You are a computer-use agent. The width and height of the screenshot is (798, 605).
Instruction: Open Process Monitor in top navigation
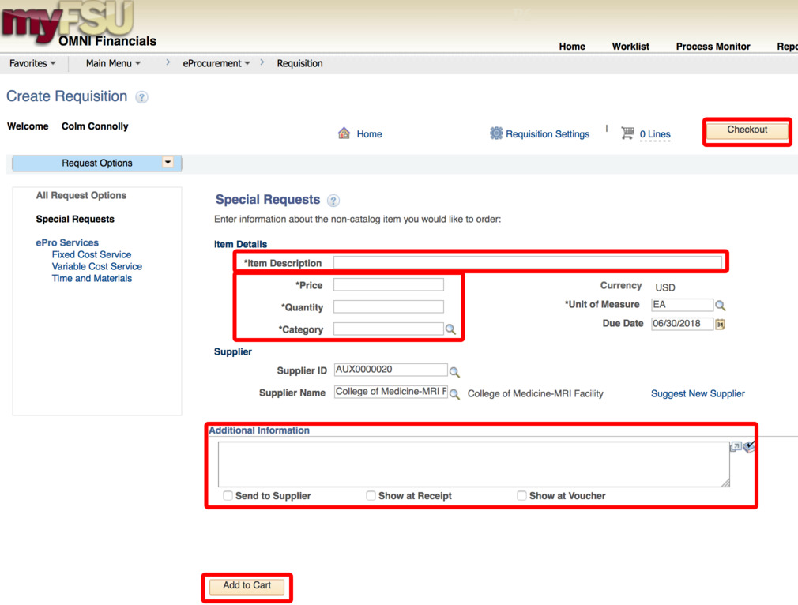coord(713,47)
